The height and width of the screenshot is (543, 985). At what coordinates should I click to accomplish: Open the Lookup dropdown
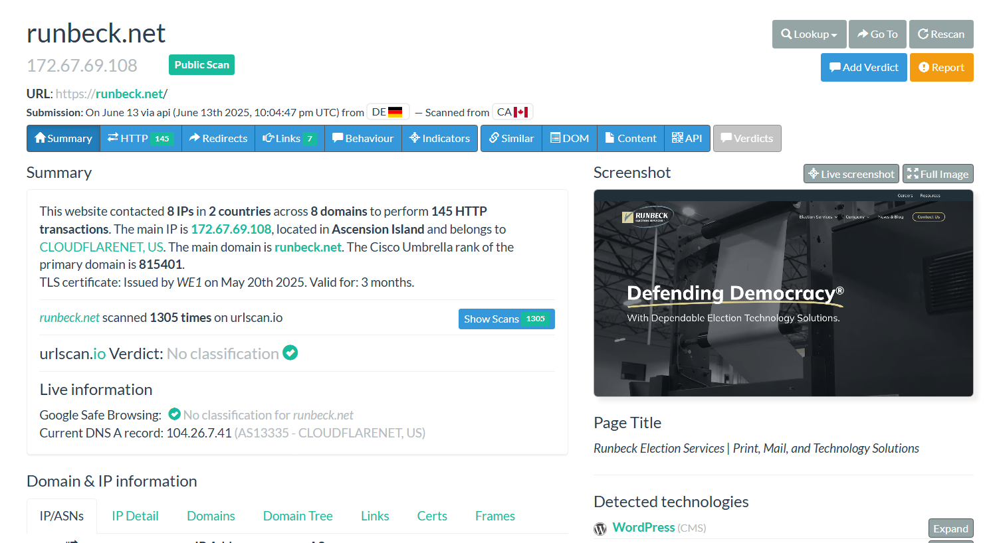[809, 34]
